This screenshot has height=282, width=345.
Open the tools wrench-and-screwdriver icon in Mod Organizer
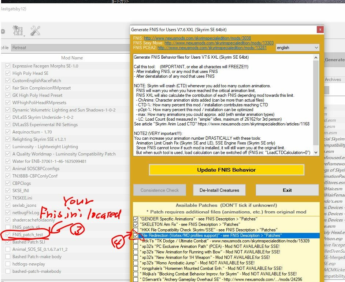[x=35, y=30]
